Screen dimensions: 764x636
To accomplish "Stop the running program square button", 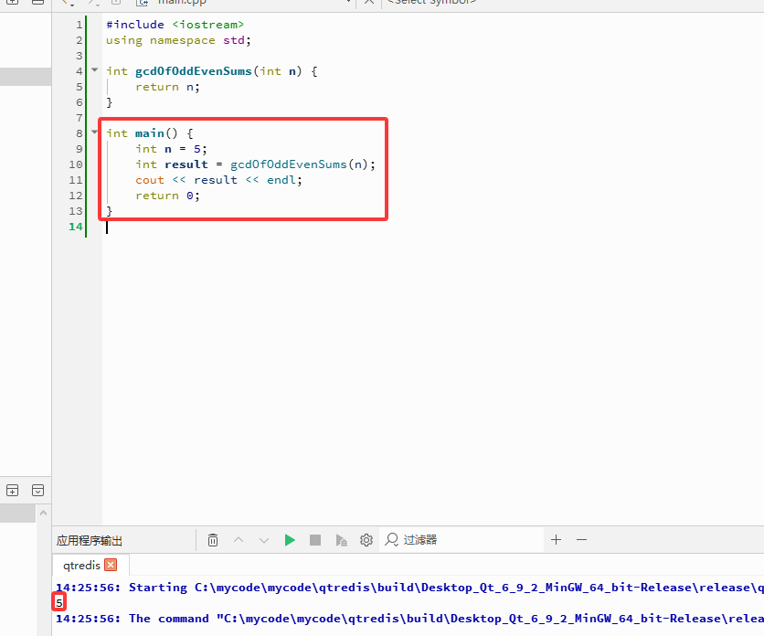I will (x=315, y=540).
